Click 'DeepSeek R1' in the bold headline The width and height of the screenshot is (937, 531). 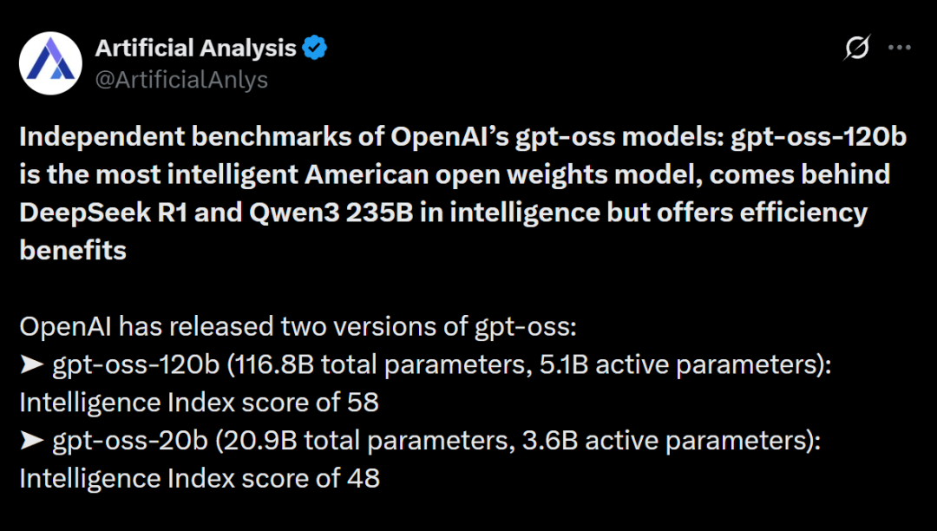point(103,213)
